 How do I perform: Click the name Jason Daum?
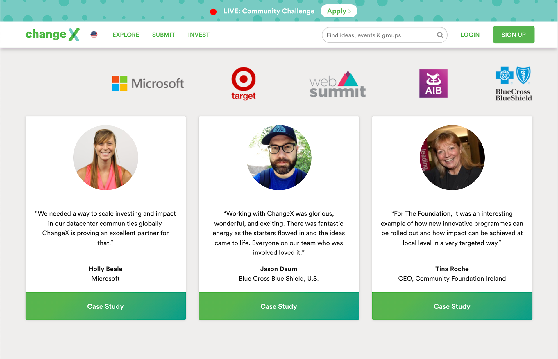tap(279, 269)
